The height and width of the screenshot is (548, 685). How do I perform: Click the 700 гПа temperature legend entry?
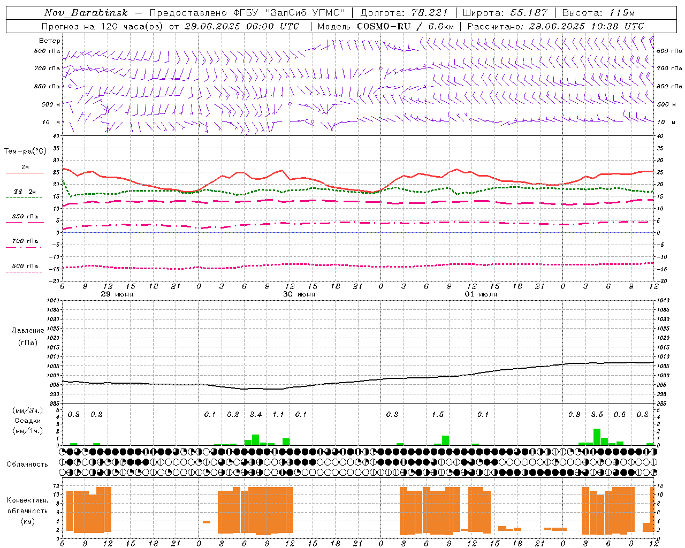[25, 241]
